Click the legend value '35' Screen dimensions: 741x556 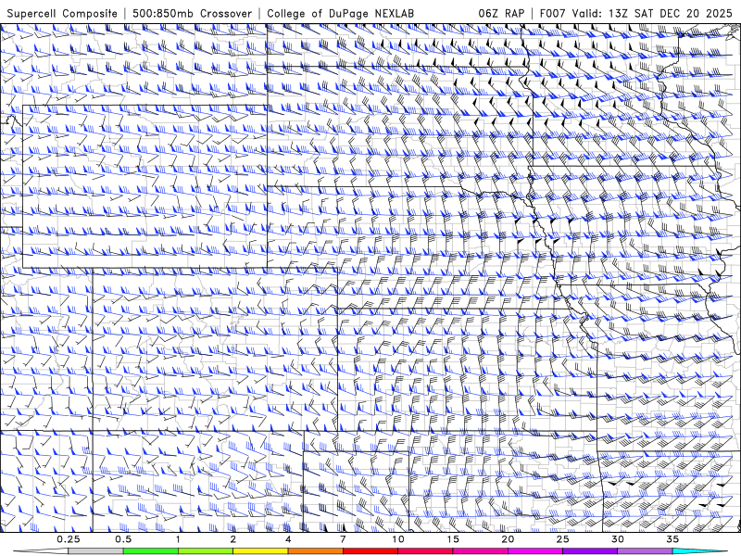pos(672,539)
